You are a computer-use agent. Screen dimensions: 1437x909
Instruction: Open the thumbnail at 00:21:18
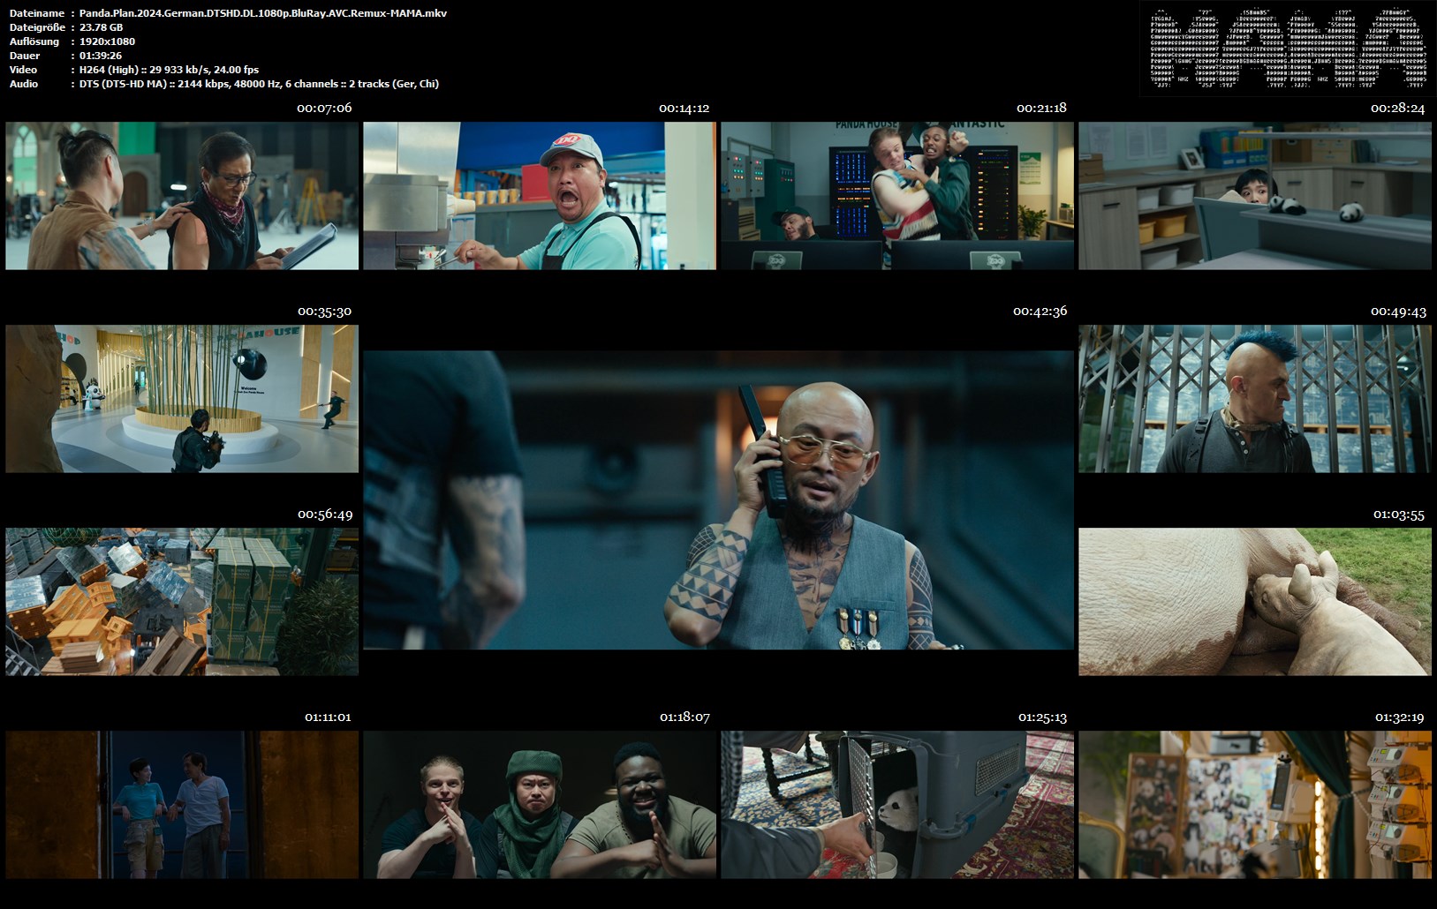(897, 196)
